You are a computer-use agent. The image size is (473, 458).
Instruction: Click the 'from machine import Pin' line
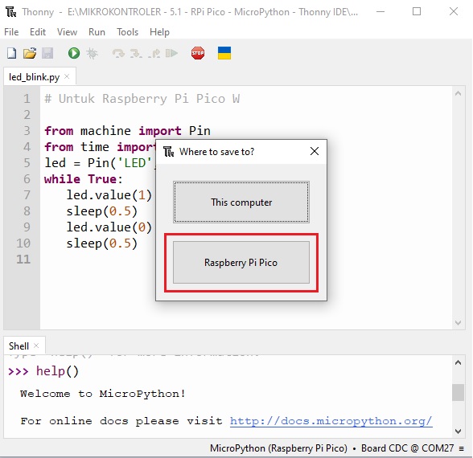tap(127, 131)
